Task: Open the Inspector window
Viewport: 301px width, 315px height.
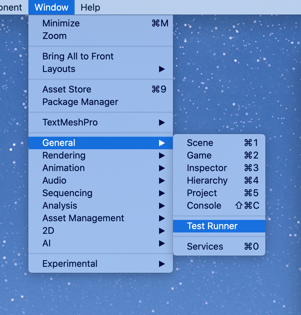Action: tap(219, 168)
